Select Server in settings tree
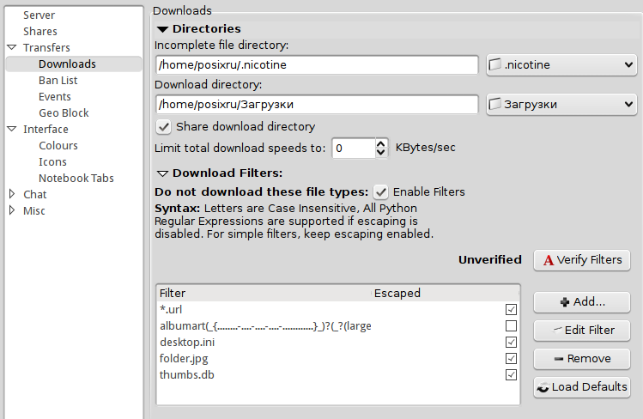The height and width of the screenshot is (419, 643). [39, 15]
